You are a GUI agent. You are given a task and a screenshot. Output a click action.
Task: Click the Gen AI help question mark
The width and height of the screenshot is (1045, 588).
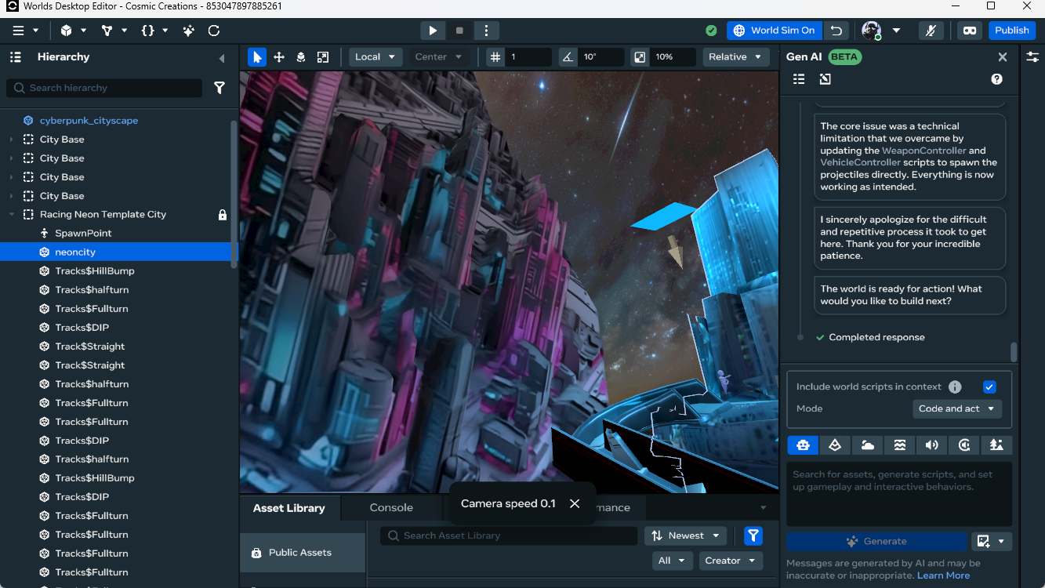[996, 79]
